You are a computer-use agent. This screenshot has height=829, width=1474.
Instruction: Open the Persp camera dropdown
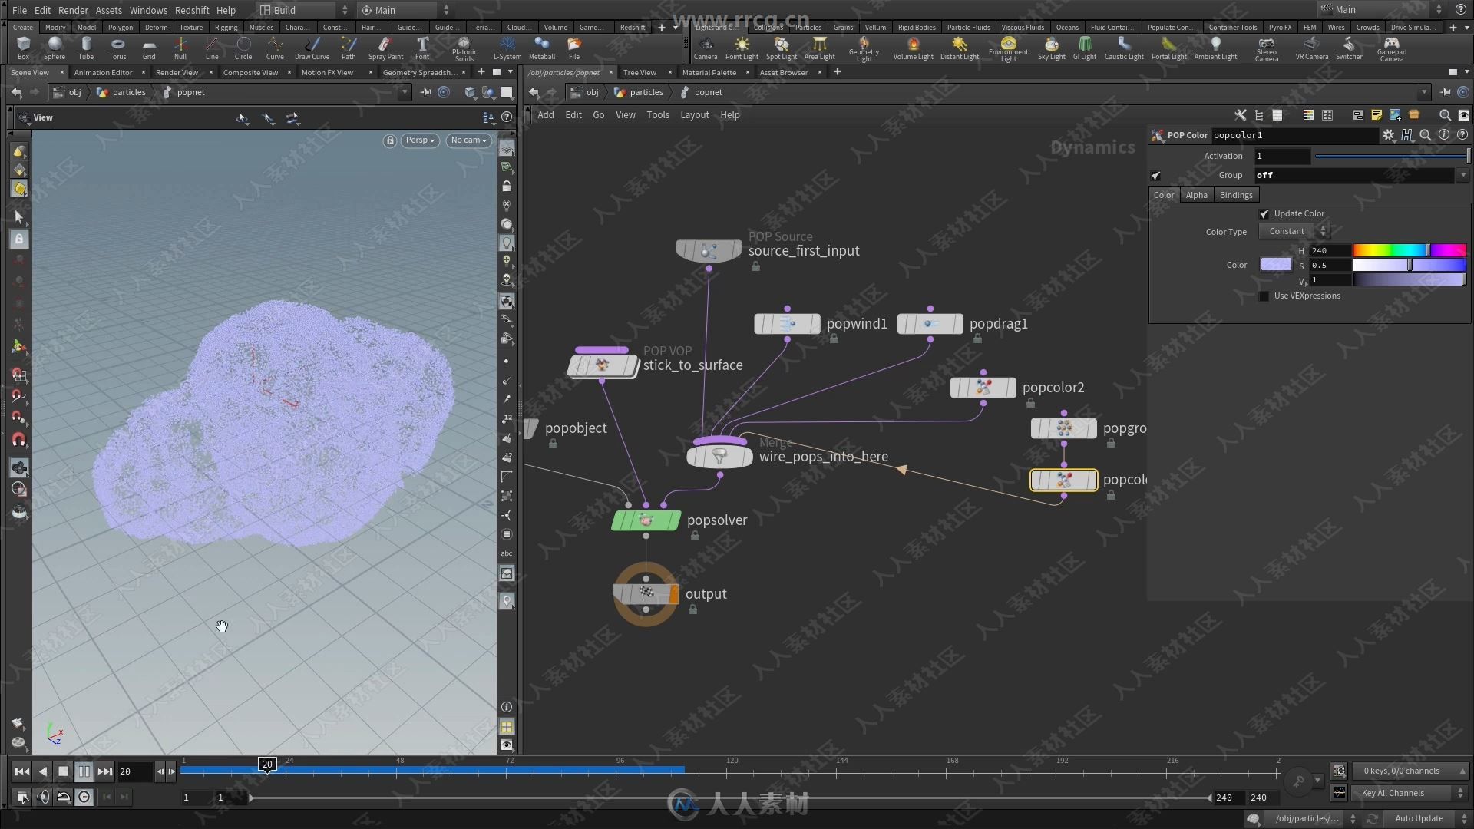(419, 140)
